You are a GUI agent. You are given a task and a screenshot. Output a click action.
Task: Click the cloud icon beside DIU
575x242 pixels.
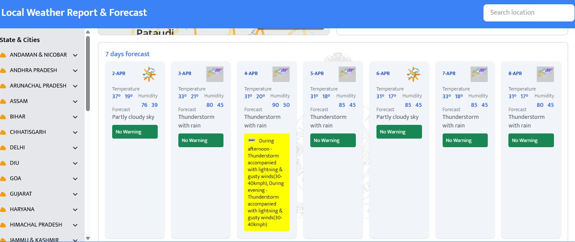(3, 163)
